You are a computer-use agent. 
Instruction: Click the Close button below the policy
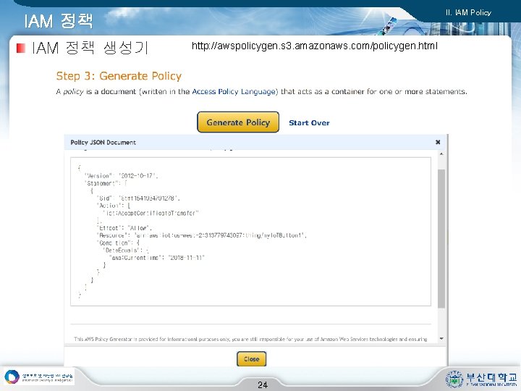click(x=251, y=358)
